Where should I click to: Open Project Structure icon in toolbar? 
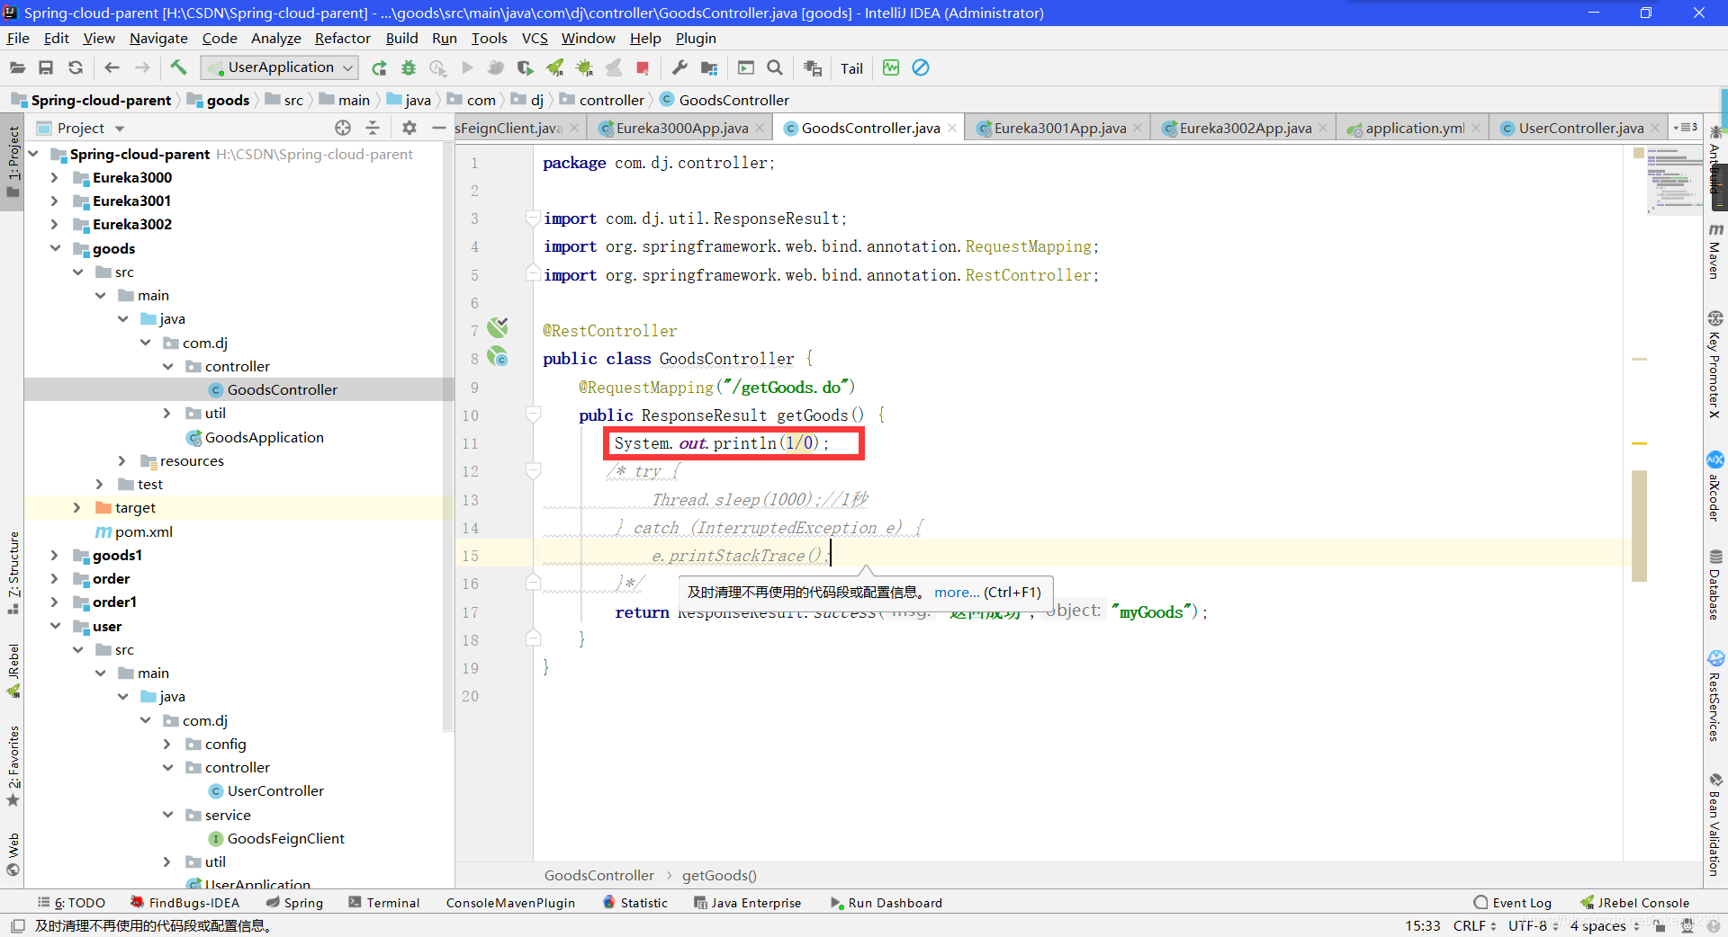pos(709,68)
